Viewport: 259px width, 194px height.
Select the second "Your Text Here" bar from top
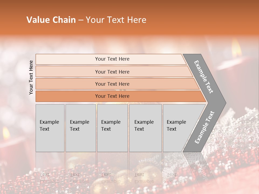tap(112, 72)
